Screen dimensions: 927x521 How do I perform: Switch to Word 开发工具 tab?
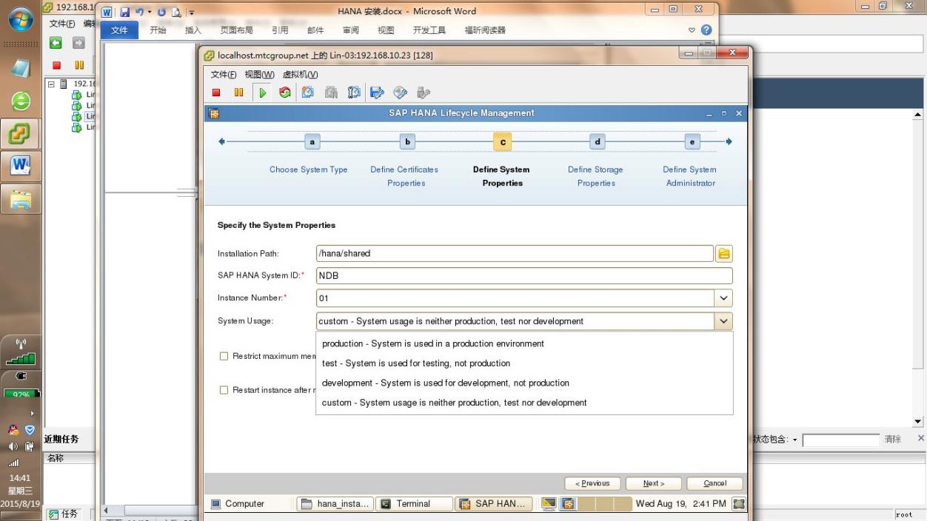point(429,30)
